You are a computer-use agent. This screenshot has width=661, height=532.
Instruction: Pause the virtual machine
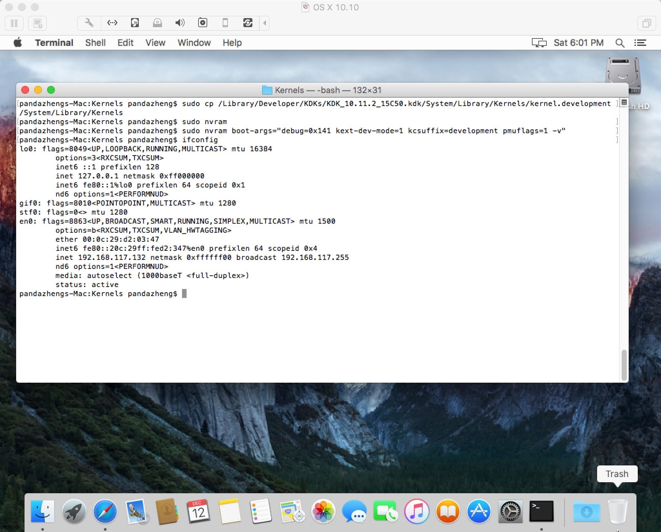15,23
